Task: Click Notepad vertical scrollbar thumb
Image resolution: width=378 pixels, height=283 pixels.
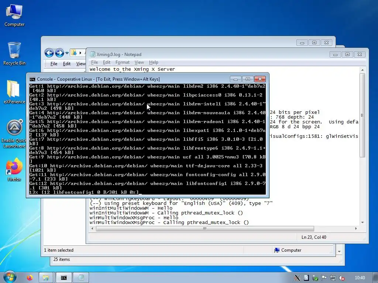Action: (x=362, y=115)
